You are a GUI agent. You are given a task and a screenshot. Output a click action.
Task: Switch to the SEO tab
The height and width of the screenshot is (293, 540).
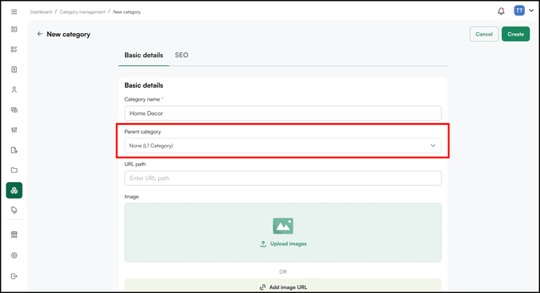pos(181,55)
